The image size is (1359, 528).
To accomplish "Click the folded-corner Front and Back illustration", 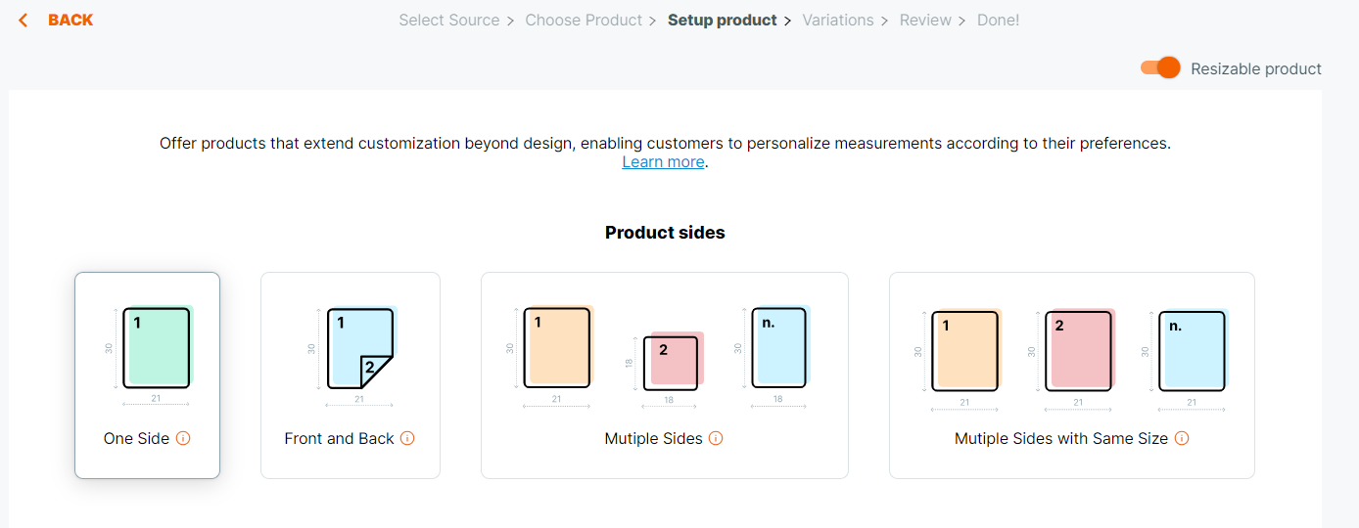I will click(x=361, y=347).
